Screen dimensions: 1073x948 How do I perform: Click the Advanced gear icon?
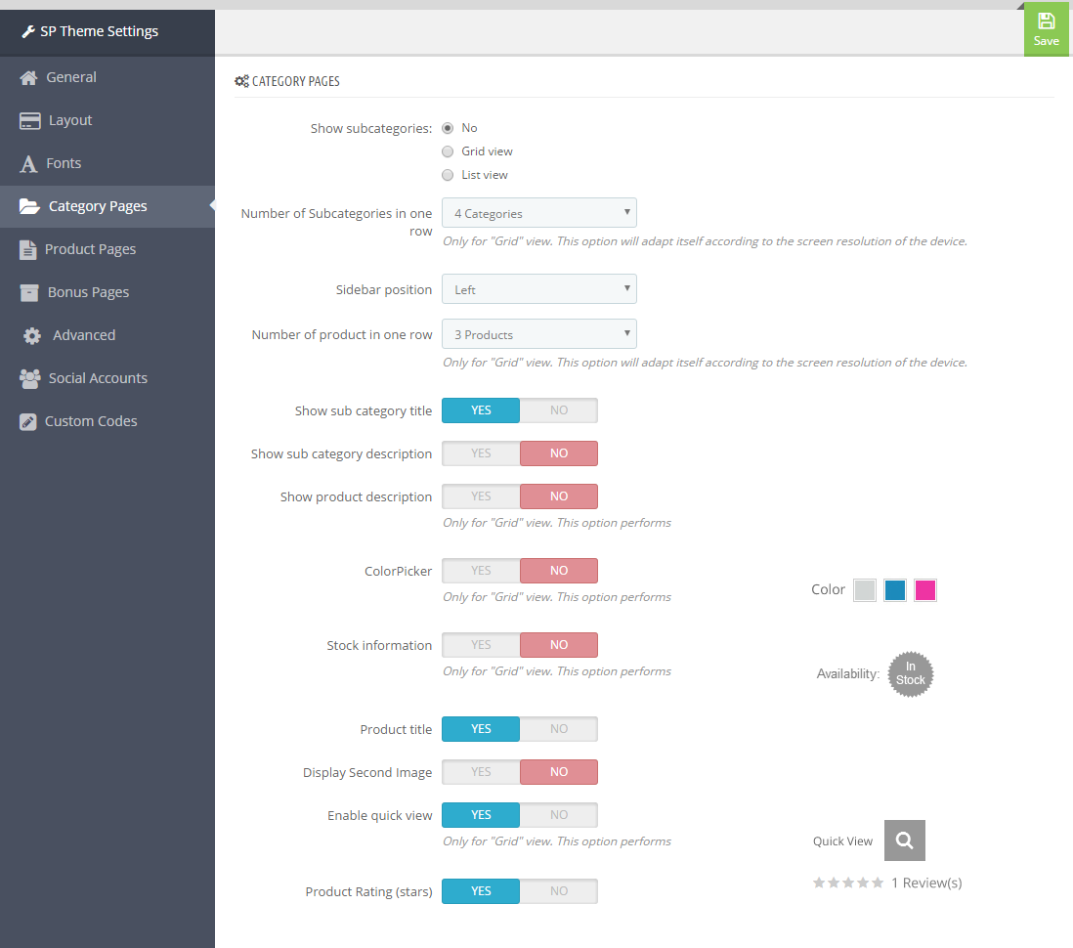pyautogui.click(x=32, y=336)
